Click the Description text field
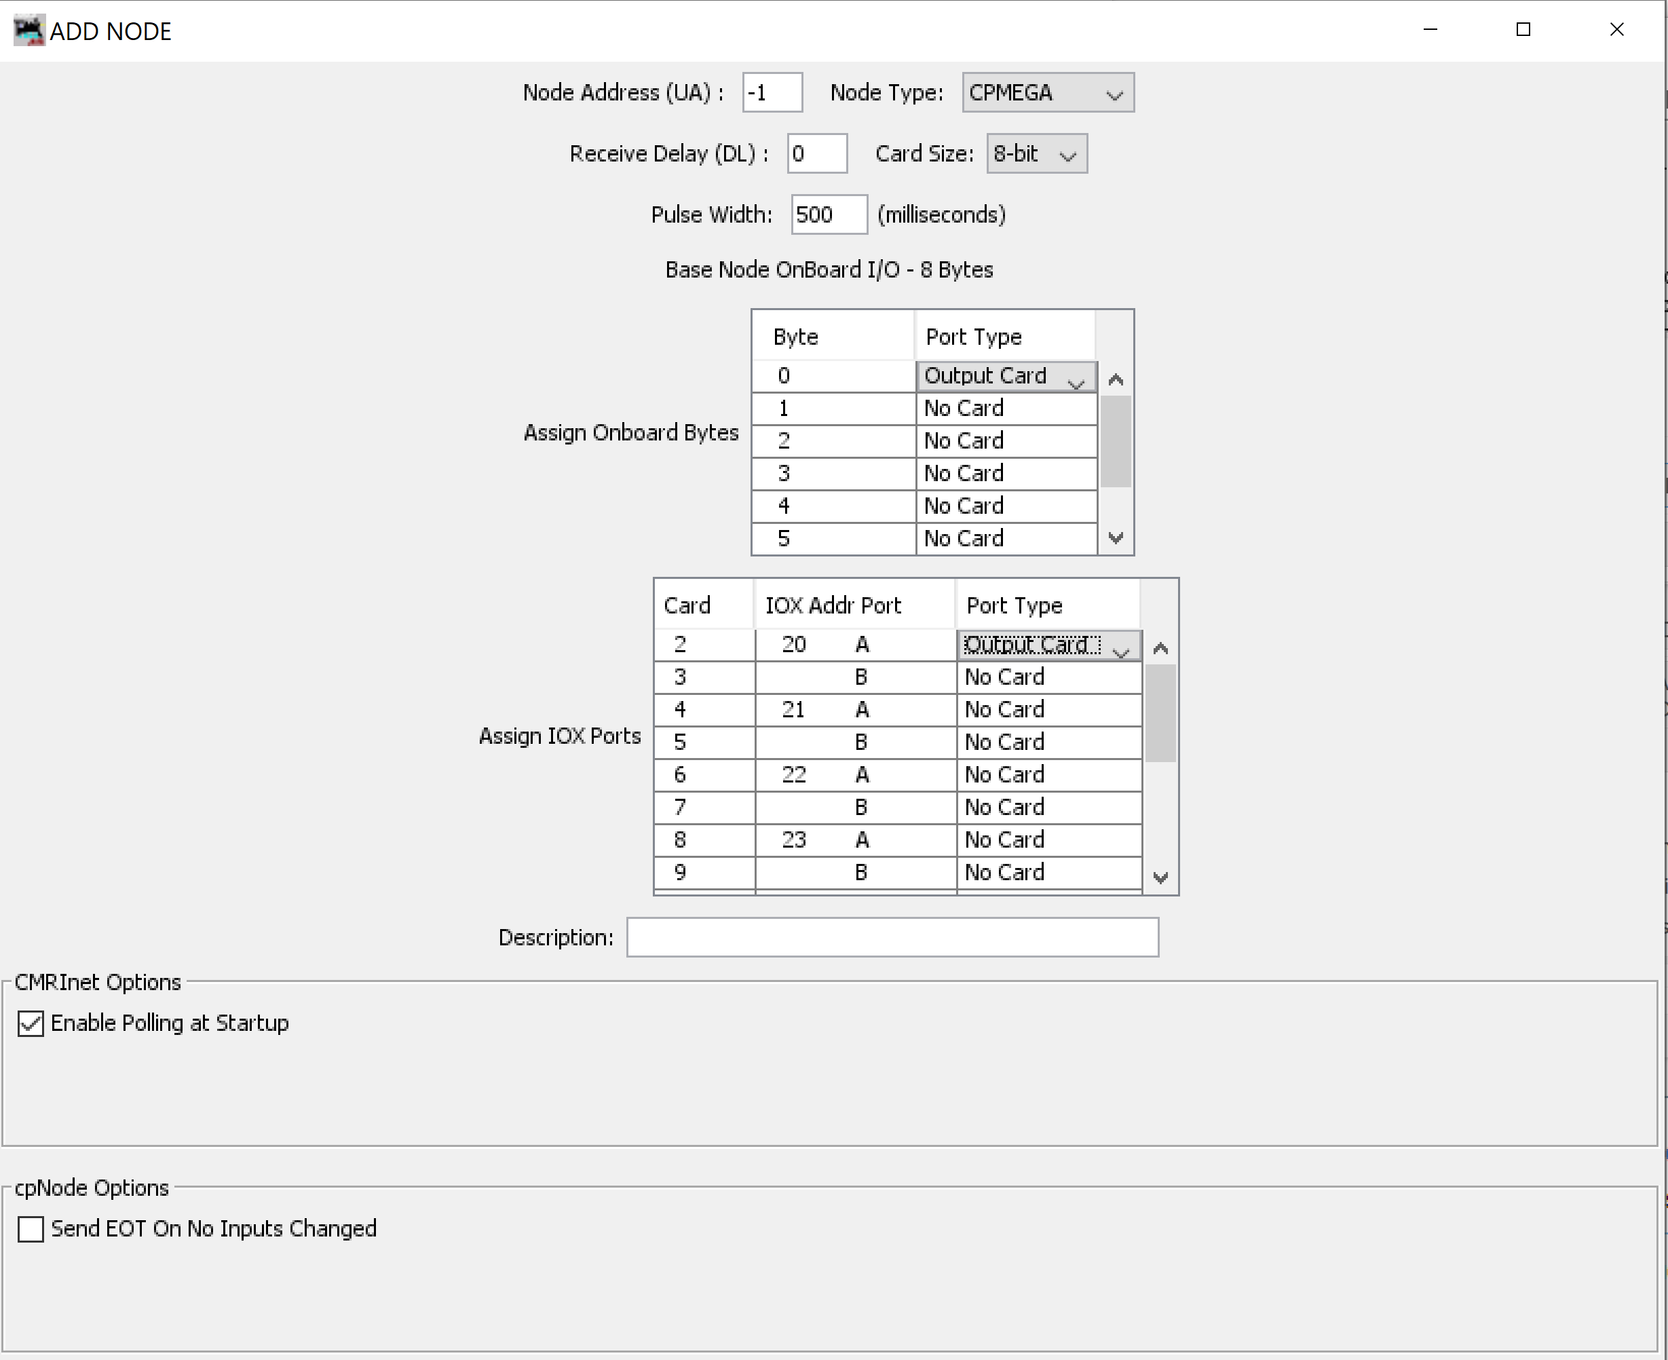Screen dimensions: 1668x1360 (892, 937)
